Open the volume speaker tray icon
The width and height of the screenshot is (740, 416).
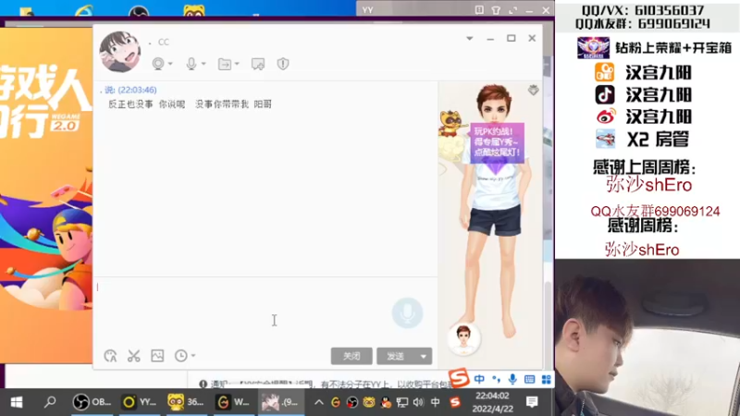(x=419, y=402)
